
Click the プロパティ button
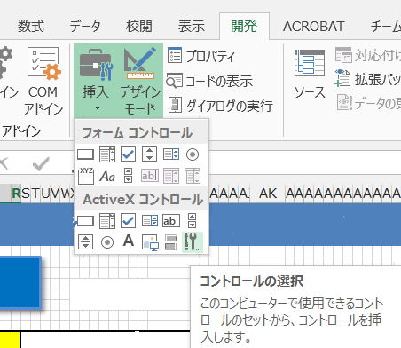201,56
